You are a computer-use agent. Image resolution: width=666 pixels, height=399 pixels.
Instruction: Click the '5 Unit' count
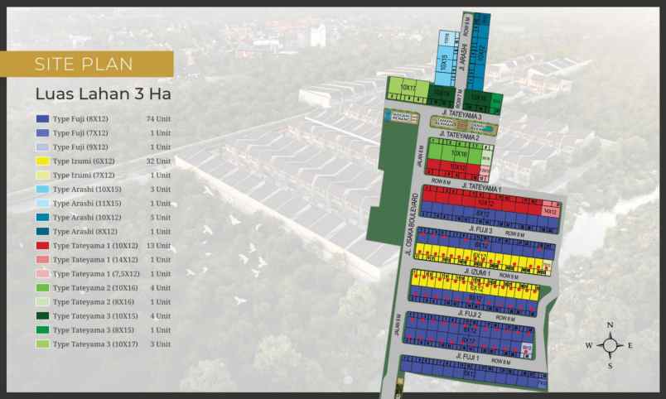(x=161, y=217)
